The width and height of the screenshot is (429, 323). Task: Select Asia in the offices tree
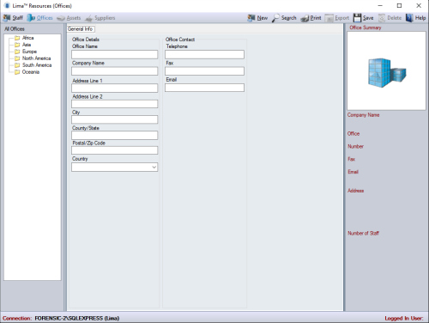pyautogui.click(x=27, y=45)
